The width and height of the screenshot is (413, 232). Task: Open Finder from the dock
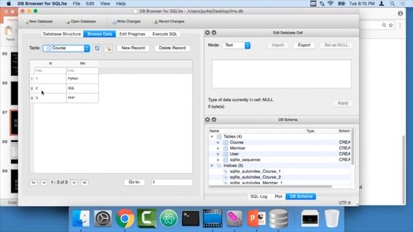[81, 218]
